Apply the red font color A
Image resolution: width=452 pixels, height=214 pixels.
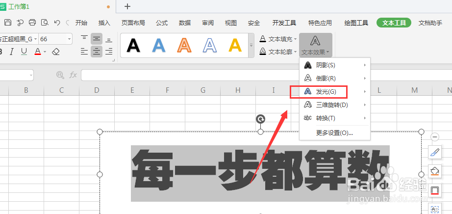point(37,52)
